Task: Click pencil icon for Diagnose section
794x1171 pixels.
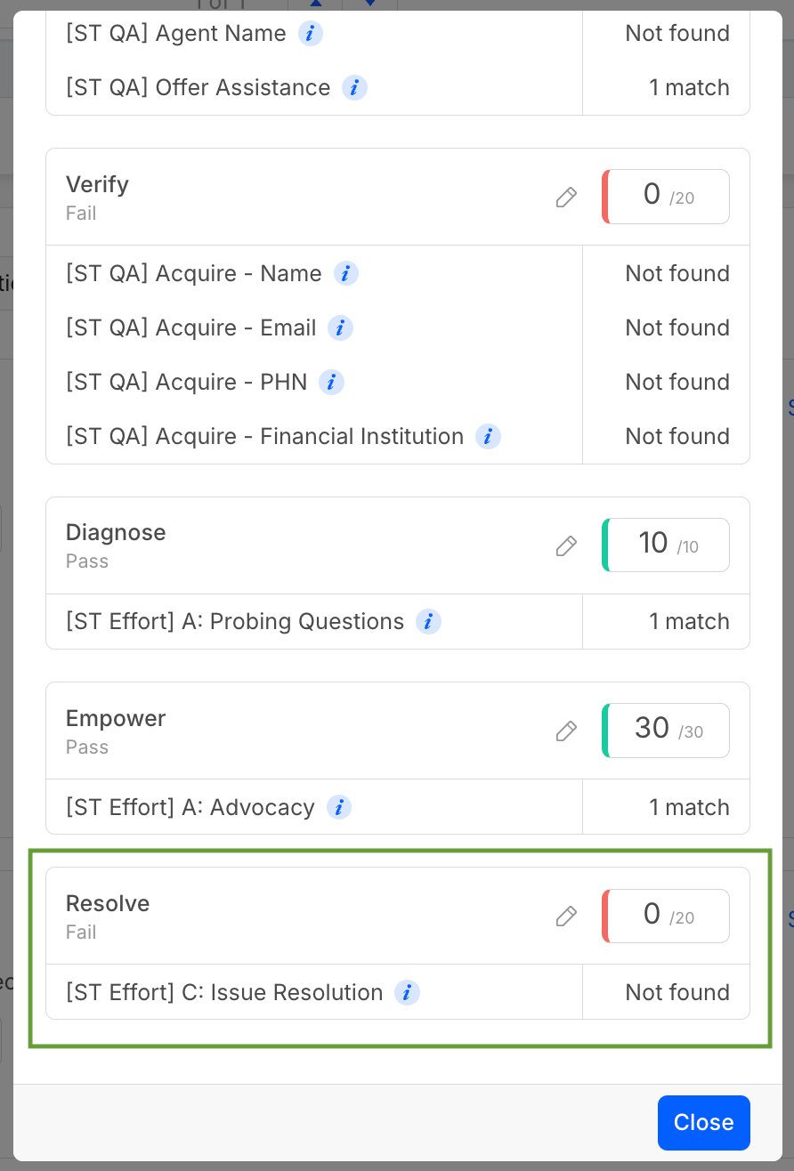Action: point(566,545)
